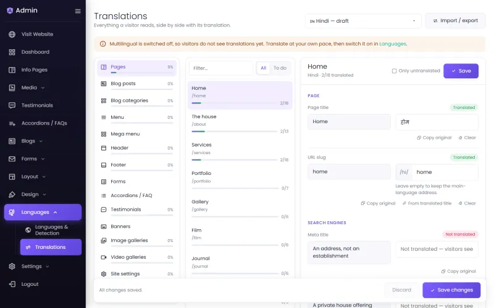This screenshot has width=494, height=308.
Task: Click the Image galleries category icon
Action: [x=103, y=240]
